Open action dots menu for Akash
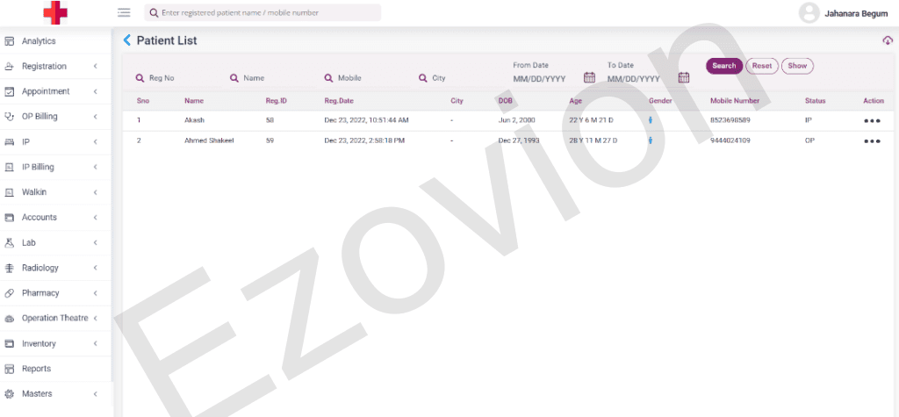This screenshot has height=417, width=899. pos(872,121)
